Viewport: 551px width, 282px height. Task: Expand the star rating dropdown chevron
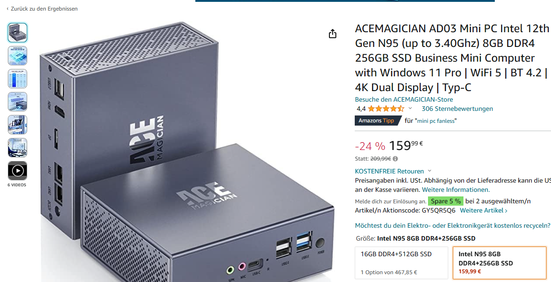(410, 109)
